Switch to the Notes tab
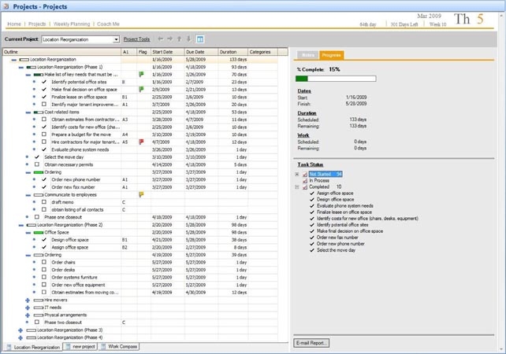 308,55
